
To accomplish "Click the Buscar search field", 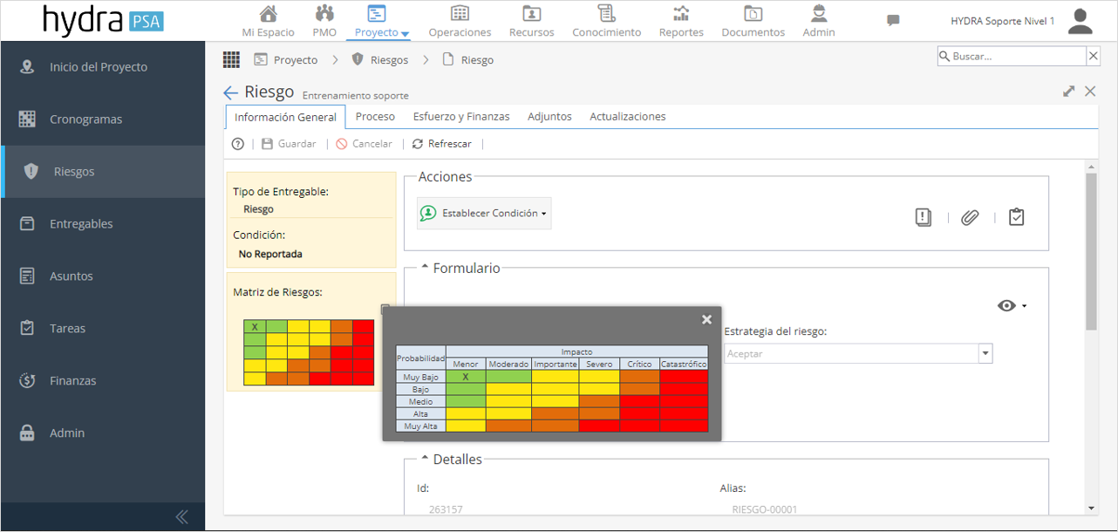I will point(1012,56).
